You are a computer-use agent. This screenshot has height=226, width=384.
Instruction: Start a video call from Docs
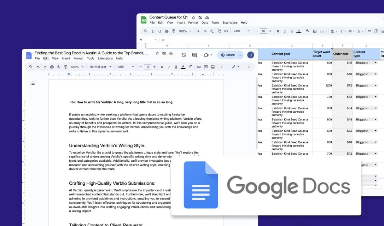point(208,55)
